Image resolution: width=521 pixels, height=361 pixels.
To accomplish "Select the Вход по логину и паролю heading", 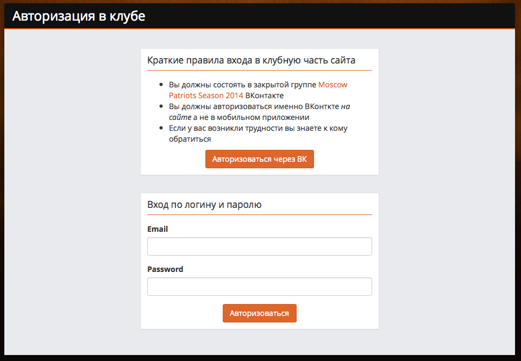I will click(204, 205).
